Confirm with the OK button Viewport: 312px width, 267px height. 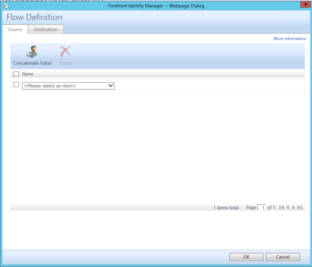click(246, 257)
